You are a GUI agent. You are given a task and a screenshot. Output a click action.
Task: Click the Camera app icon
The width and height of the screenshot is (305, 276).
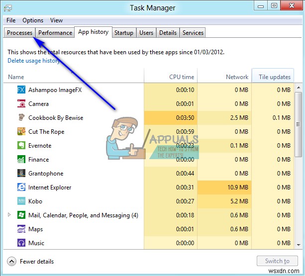[21, 103]
